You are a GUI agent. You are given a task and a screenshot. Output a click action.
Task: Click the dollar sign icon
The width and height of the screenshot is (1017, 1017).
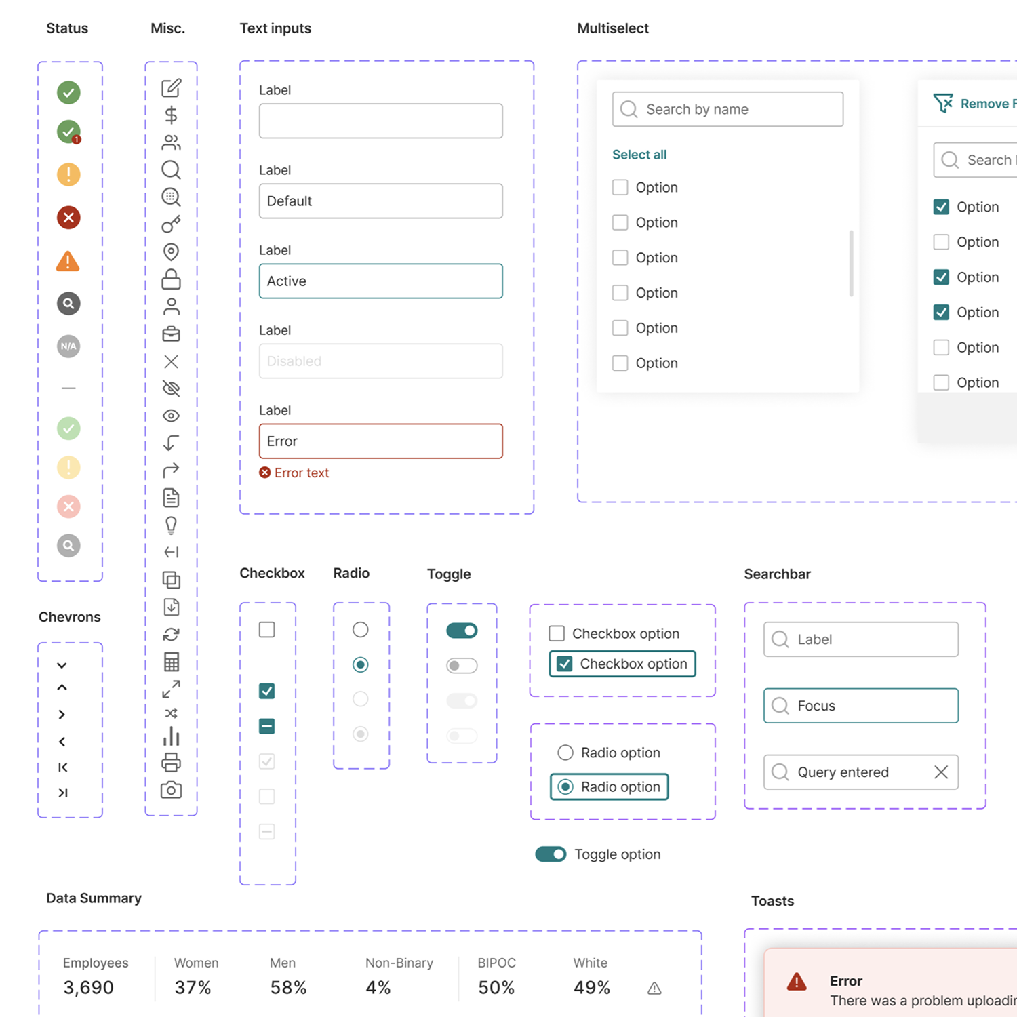pyautogui.click(x=171, y=115)
